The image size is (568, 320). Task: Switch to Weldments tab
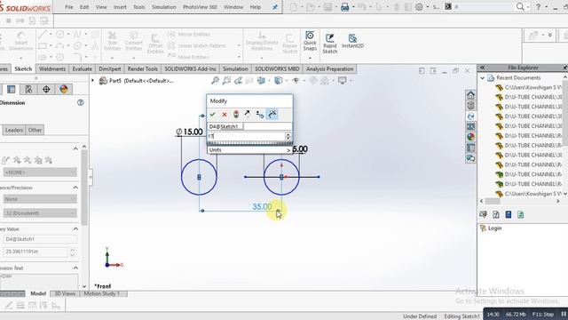[x=52, y=69]
